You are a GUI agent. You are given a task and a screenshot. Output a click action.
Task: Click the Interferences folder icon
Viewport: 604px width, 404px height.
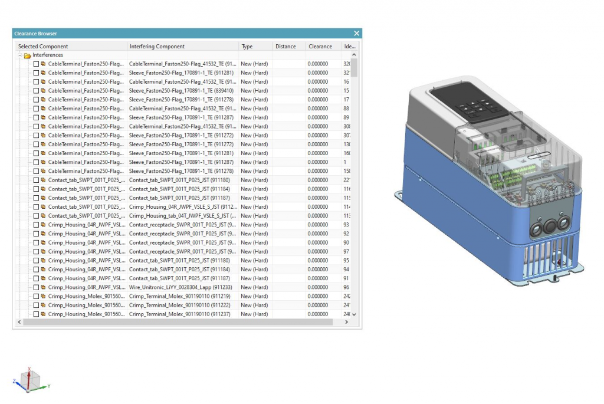click(27, 55)
